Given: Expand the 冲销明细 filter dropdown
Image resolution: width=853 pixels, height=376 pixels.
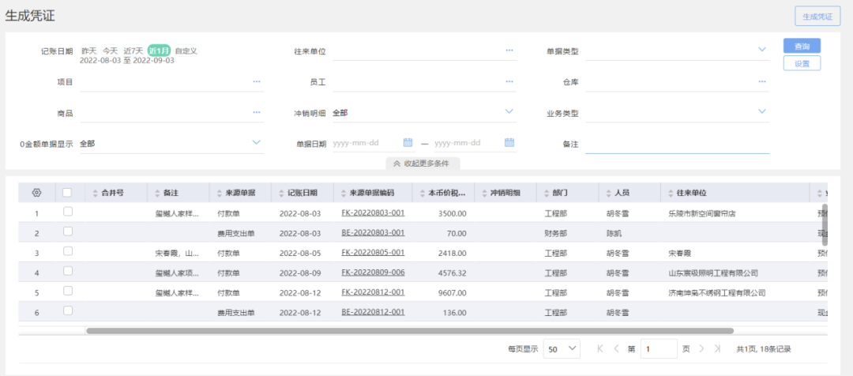Looking at the screenshot, I should pos(509,111).
